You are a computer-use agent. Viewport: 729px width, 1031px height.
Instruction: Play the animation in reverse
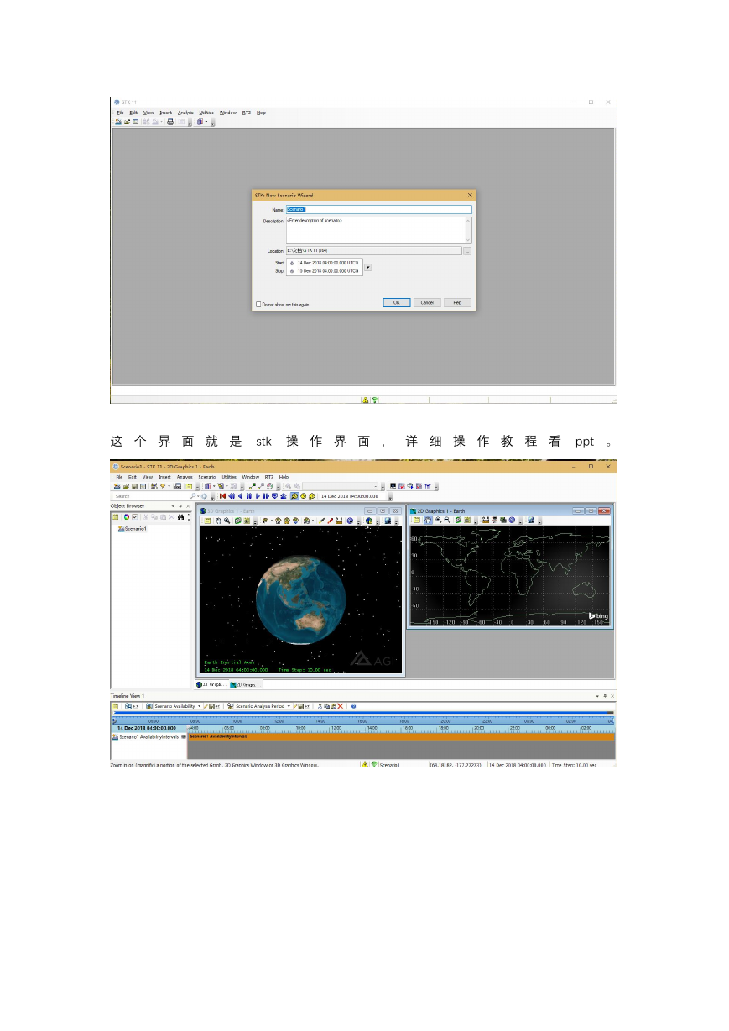click(241, 496)
